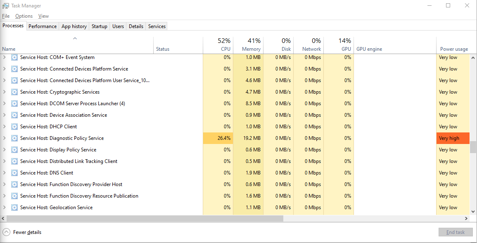Sort processes by CPU column
477x243 pixels.
[218, 45]
